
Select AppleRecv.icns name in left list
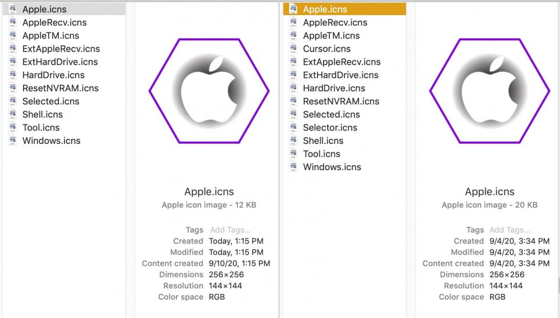pos(54,22)
